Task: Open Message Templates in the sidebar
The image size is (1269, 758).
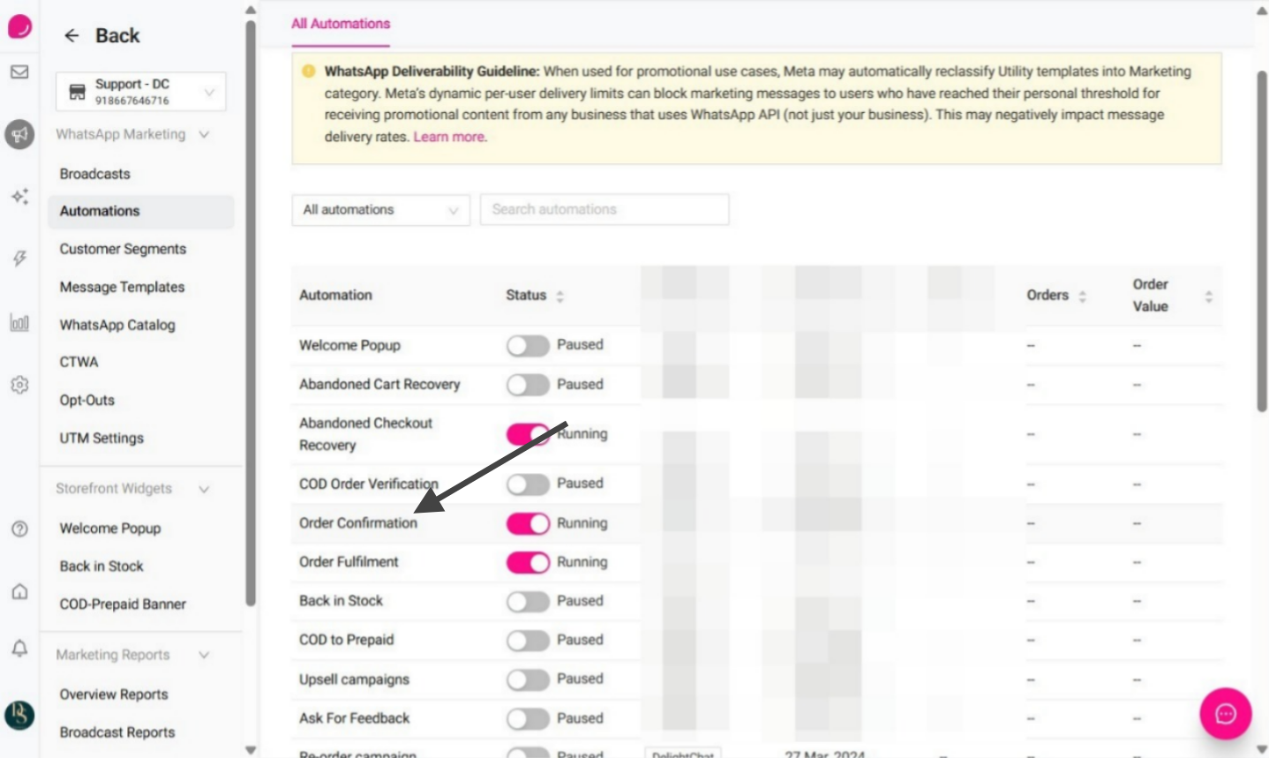Action: [122, 287]
